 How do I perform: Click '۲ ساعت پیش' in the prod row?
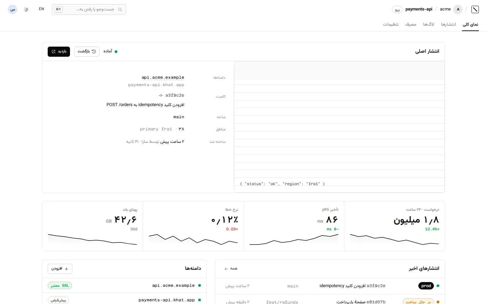coord(238,286)
